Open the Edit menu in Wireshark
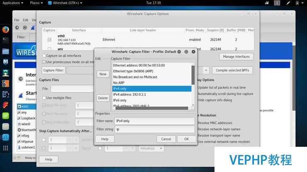This screenshot has width=307, height=172. coord(25,20)
